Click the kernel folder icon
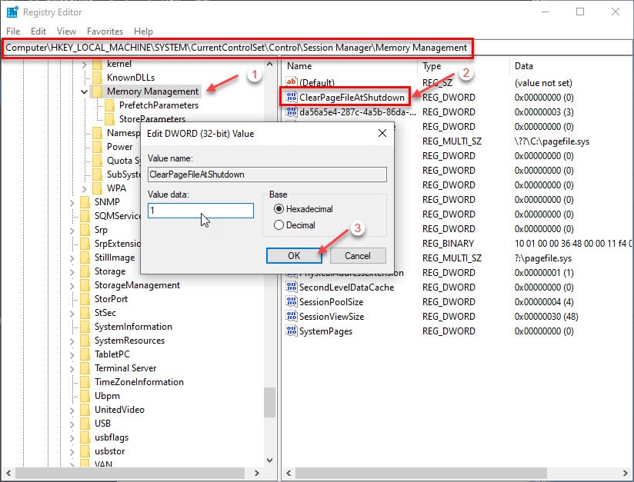 [97, 64]
